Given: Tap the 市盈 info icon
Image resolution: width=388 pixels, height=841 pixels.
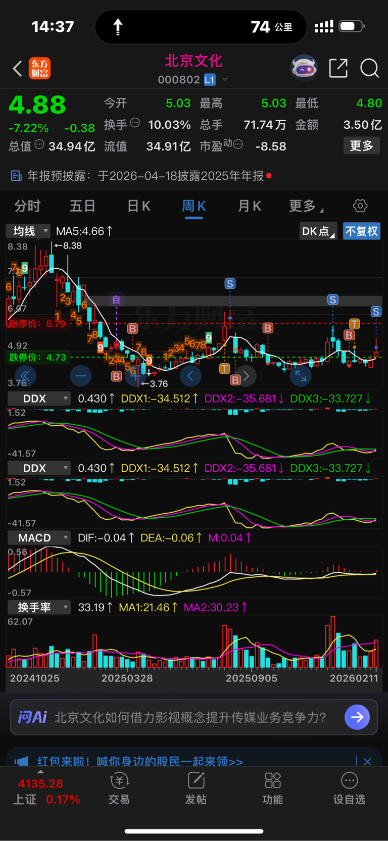Looking at the screenshot, I should tap(238, 144).
